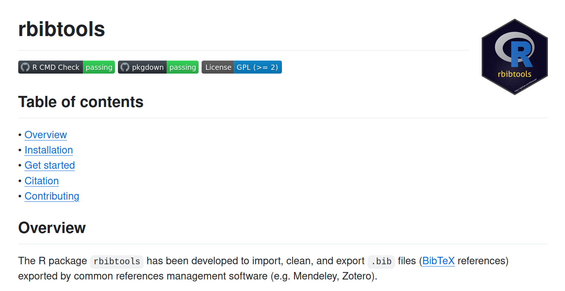Open the Overview link in table of contents
The height and width of the screenshot is (291, 565).
[x=46, y=135]
